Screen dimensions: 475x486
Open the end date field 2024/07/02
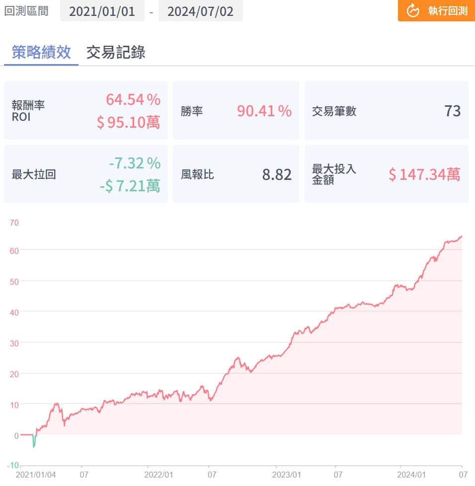pos(200,11)
